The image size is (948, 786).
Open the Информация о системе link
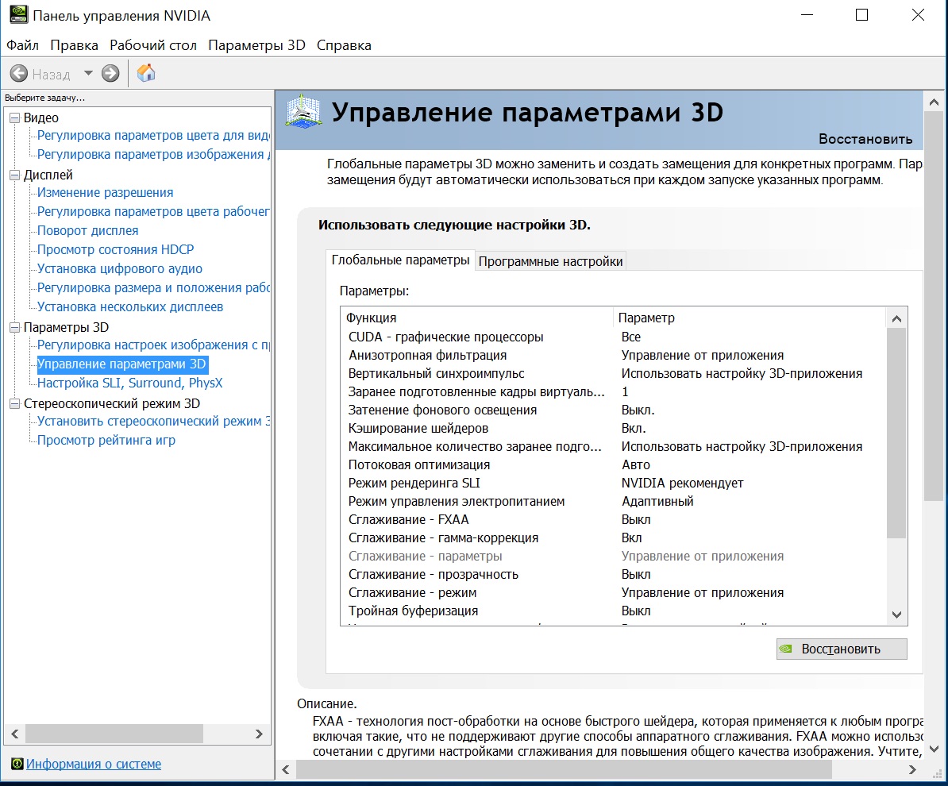[94, 764]
